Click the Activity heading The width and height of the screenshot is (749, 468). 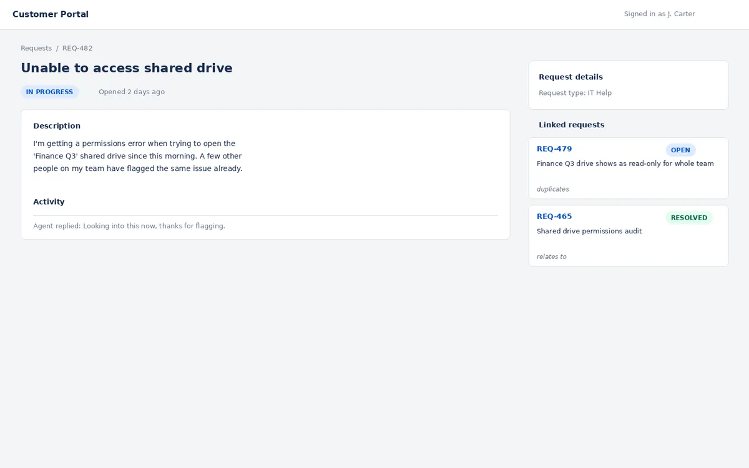[49, 202]
